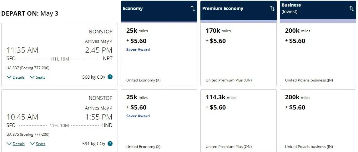Choose 200k miles Polaris fare to HND
The height and width of the screenshot is (152, 358).
pyautogui.click(x=318, y=121)
